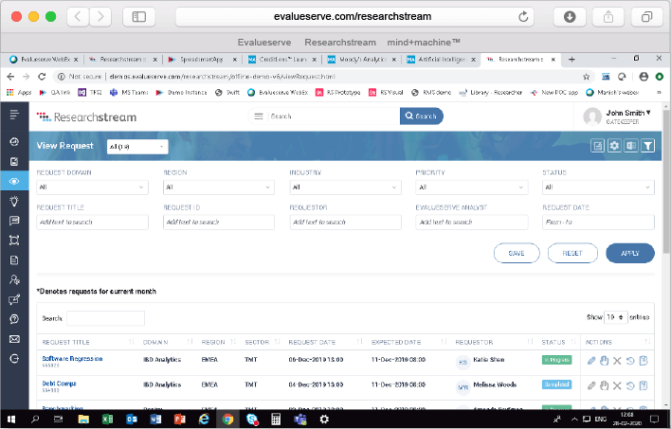Click the RS Prototype bookmark

338,93
